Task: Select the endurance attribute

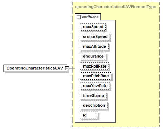Action: click(93, 56)
